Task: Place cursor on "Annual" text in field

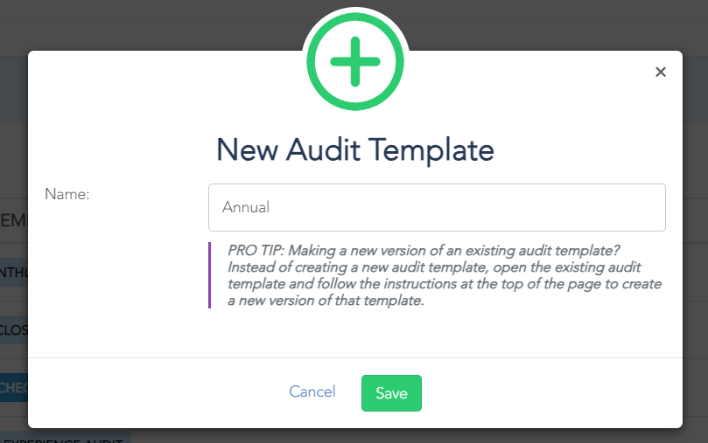Action: click(246, 207)
